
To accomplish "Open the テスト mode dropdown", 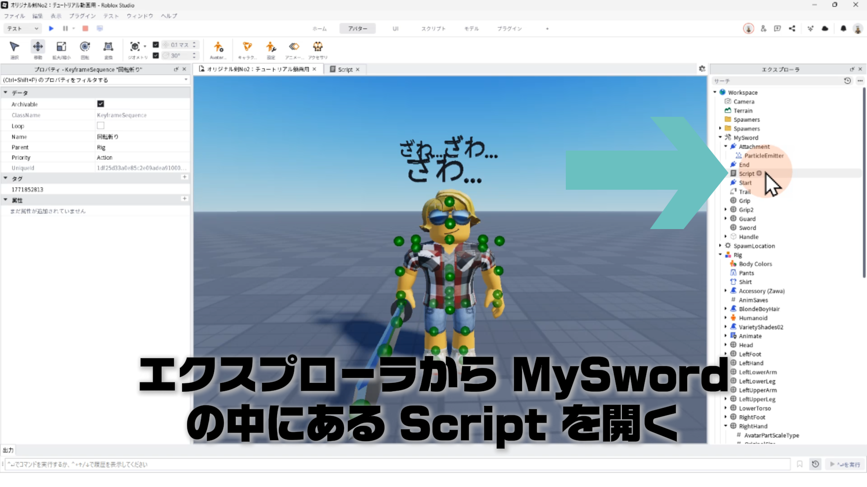I will [x=23, y=28].
